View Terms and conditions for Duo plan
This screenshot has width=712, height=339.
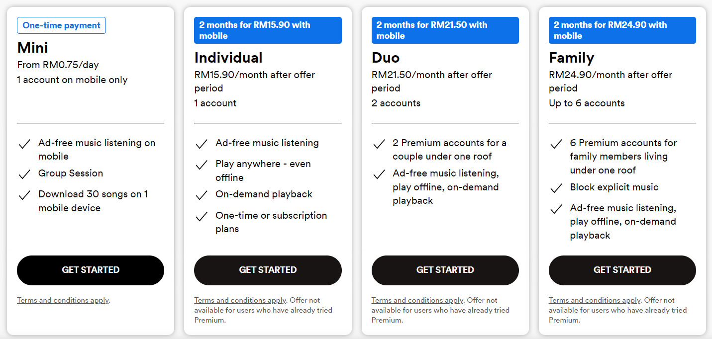tap(417, 300)
